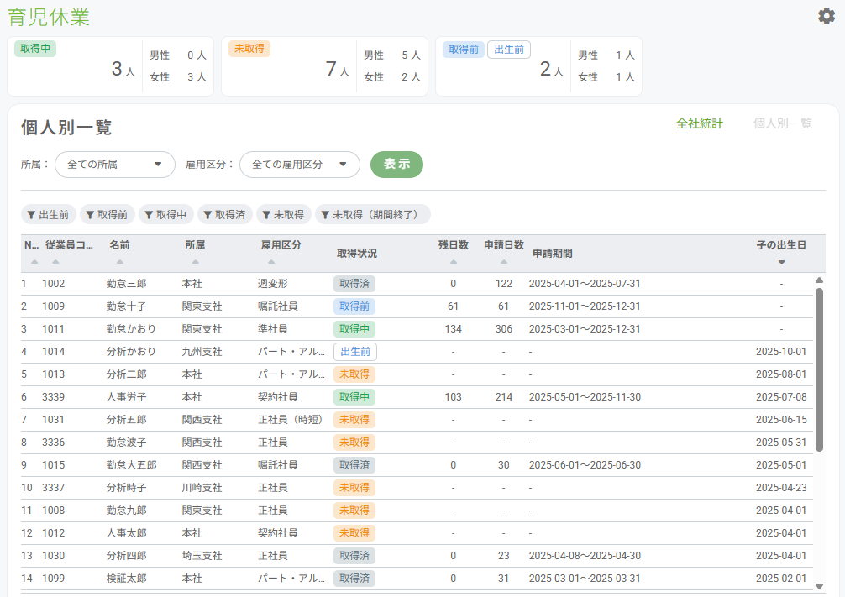The width and height of the screenshot is (845, 597).
Task: Select name 人事太郎
Action: pos(126,532)
